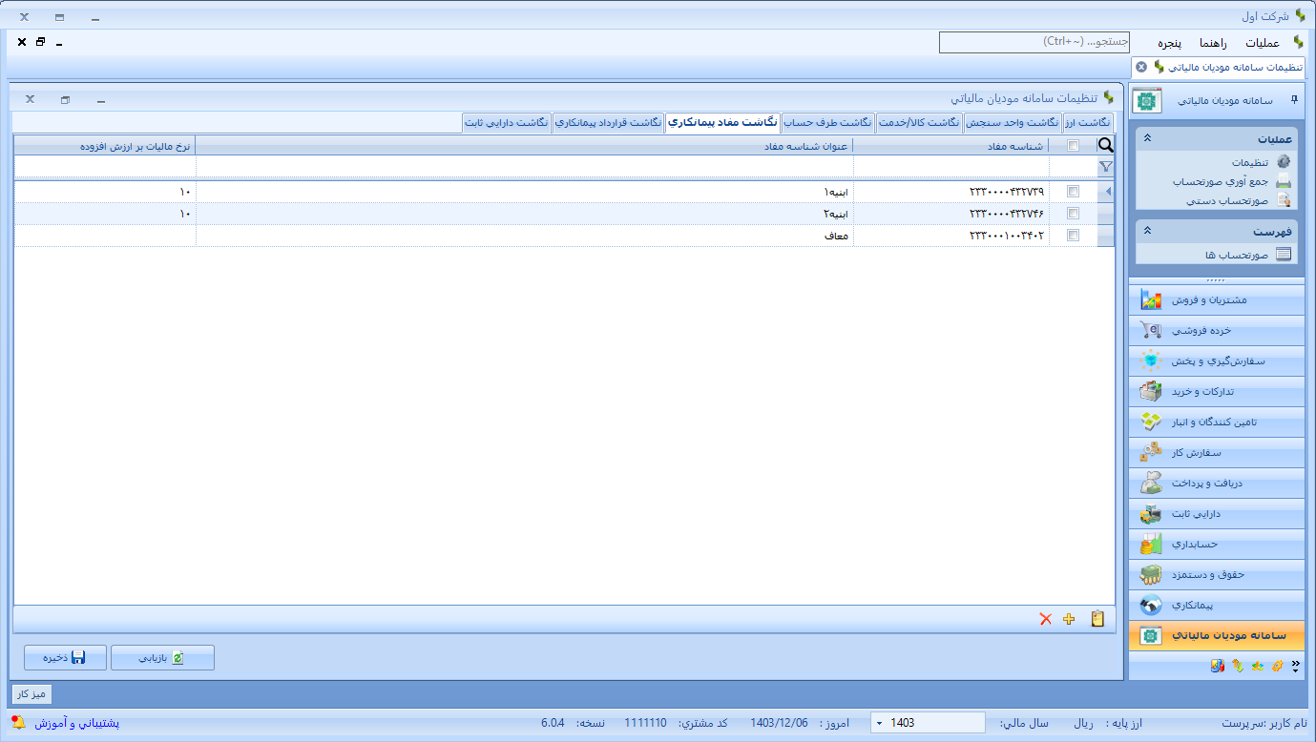Open تدارکات و خرید module

[x=1217, y=391]
